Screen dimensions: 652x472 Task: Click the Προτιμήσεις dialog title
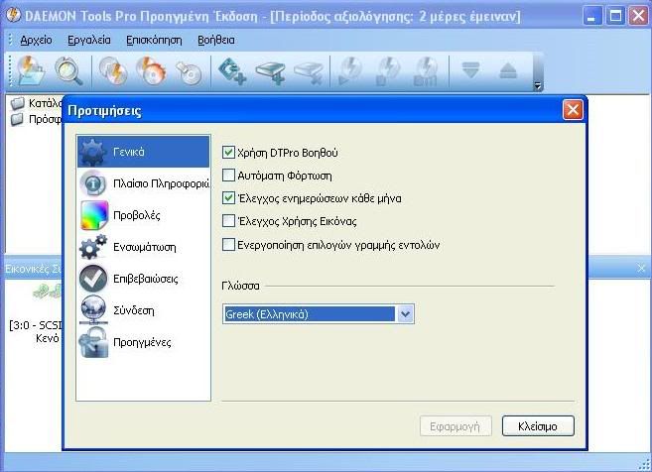pyautogui.click(x=104, y=111)
